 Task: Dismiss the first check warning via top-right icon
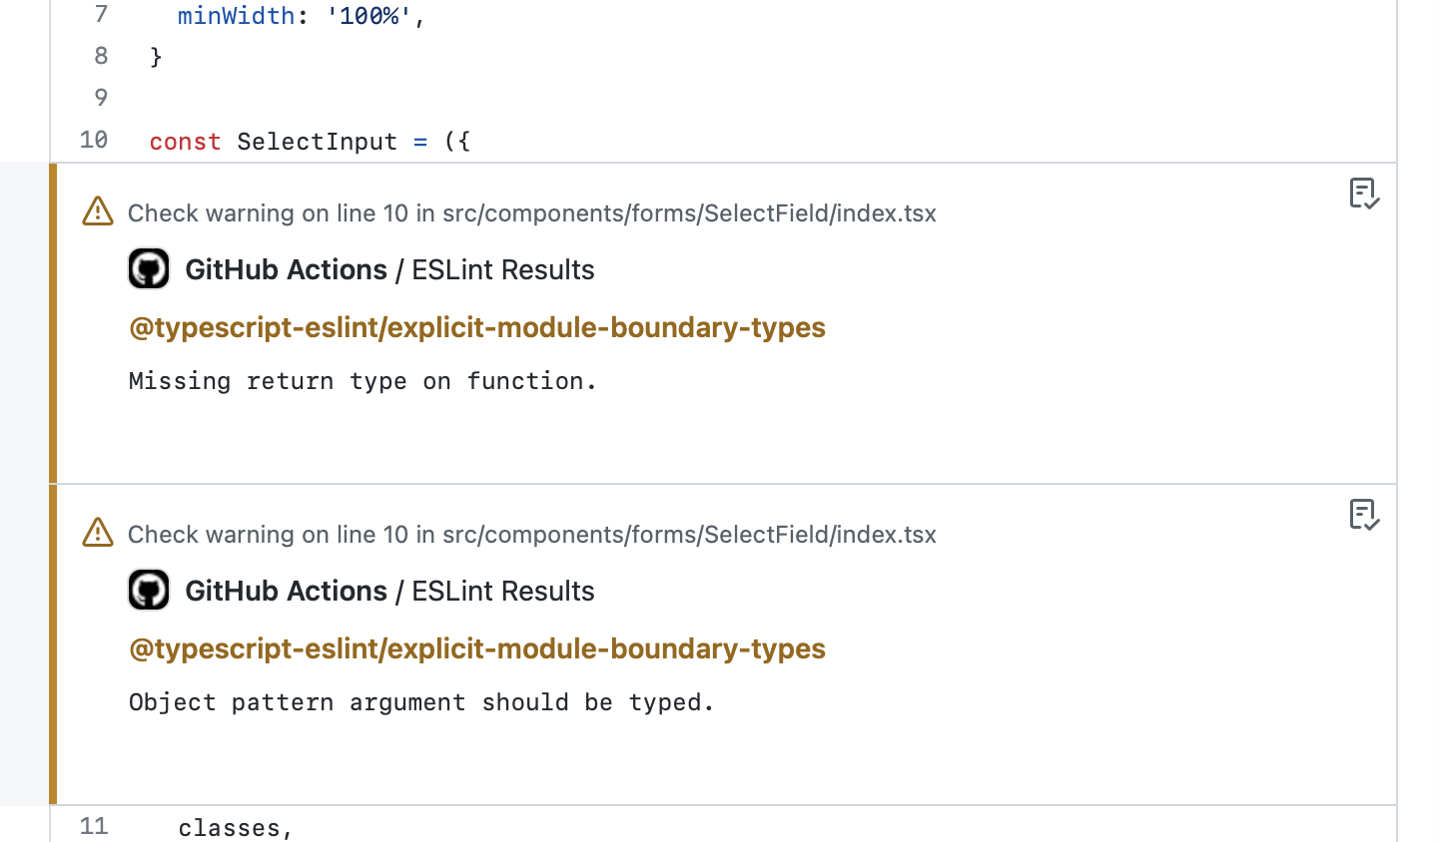(1365, 194)
